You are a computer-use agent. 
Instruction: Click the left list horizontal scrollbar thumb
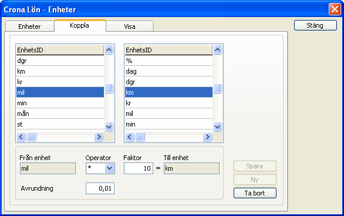tap(31, 137)
